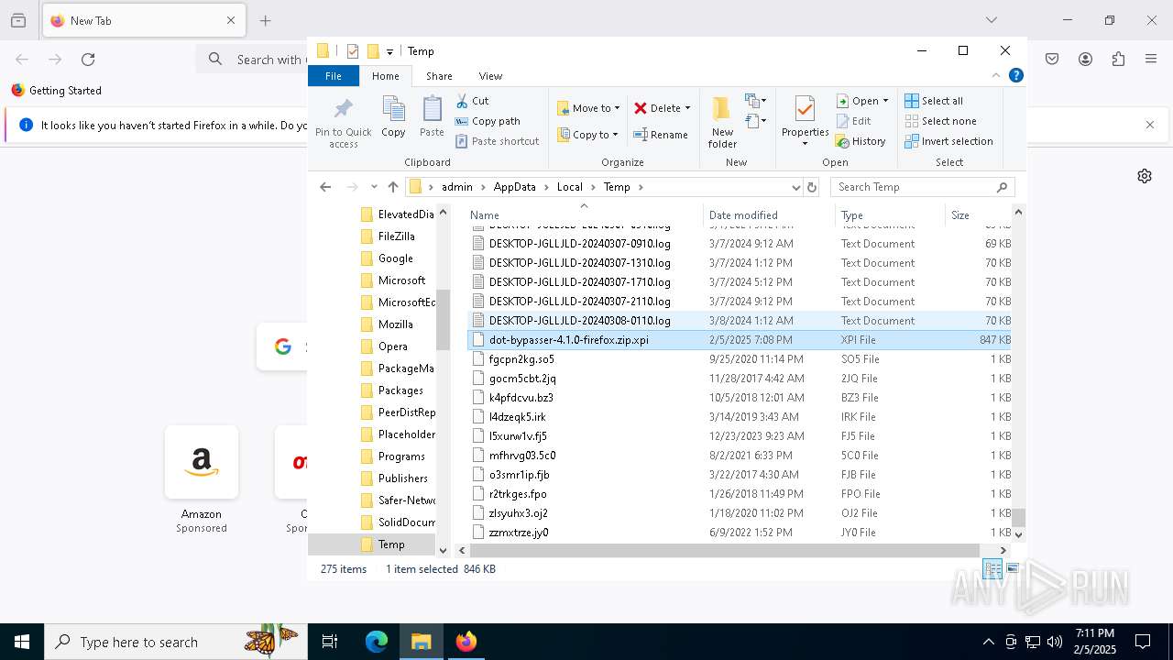Open Firefox account icon

click(1085, 60)
